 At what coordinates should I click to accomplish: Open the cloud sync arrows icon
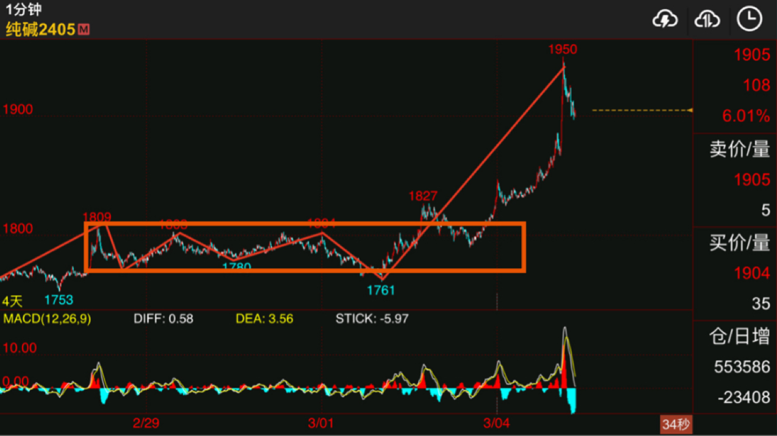[x=707, y=20]
